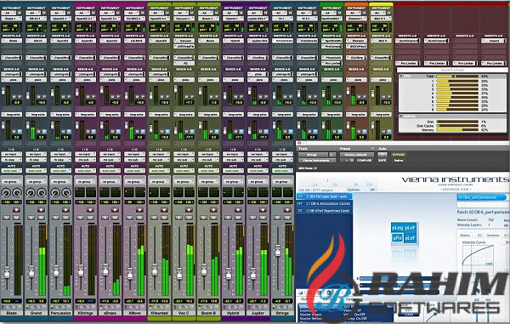Adjust the volume fader on Blade track
Viewport: 510px width, 324px height.
click(7, 272)
